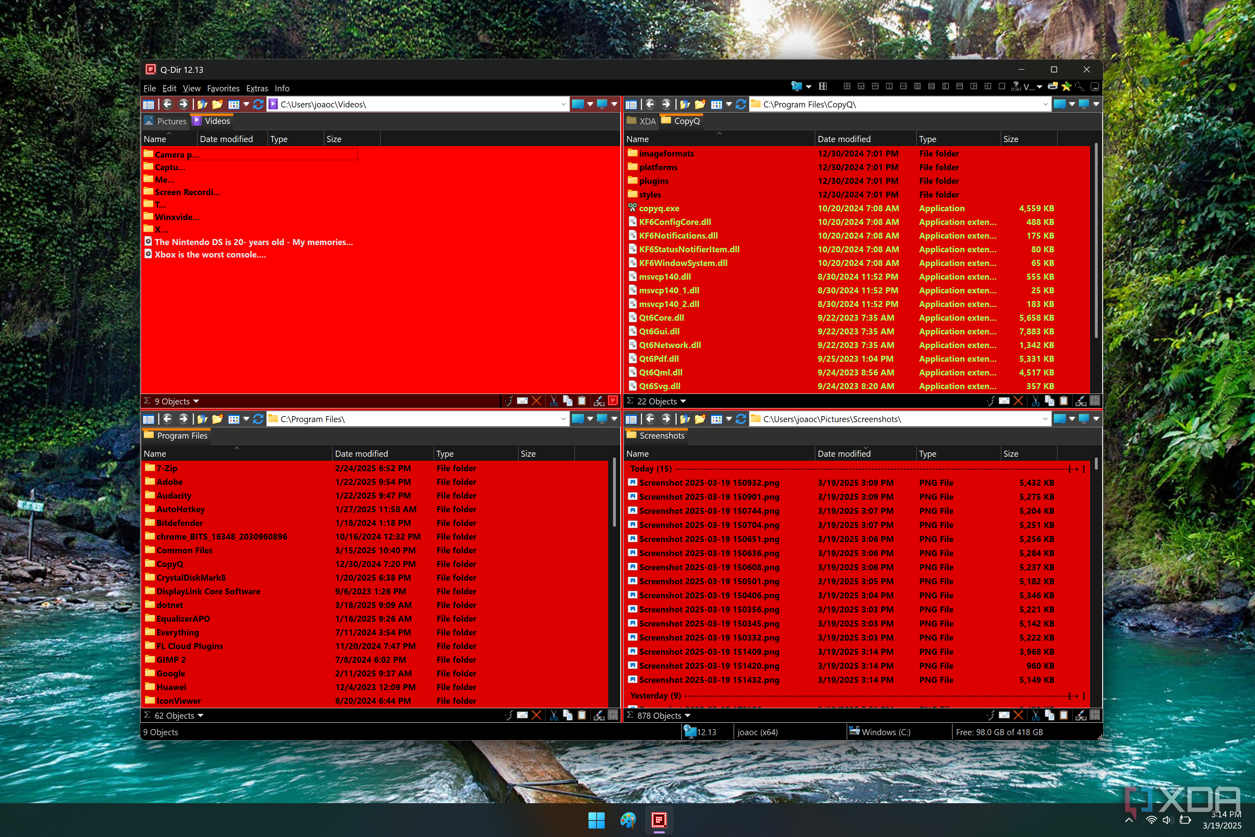This screenshot has width=1255, height=837.
Task: Click the scissors cut icon in Videos pane status bar
Action: coord(554,401)
